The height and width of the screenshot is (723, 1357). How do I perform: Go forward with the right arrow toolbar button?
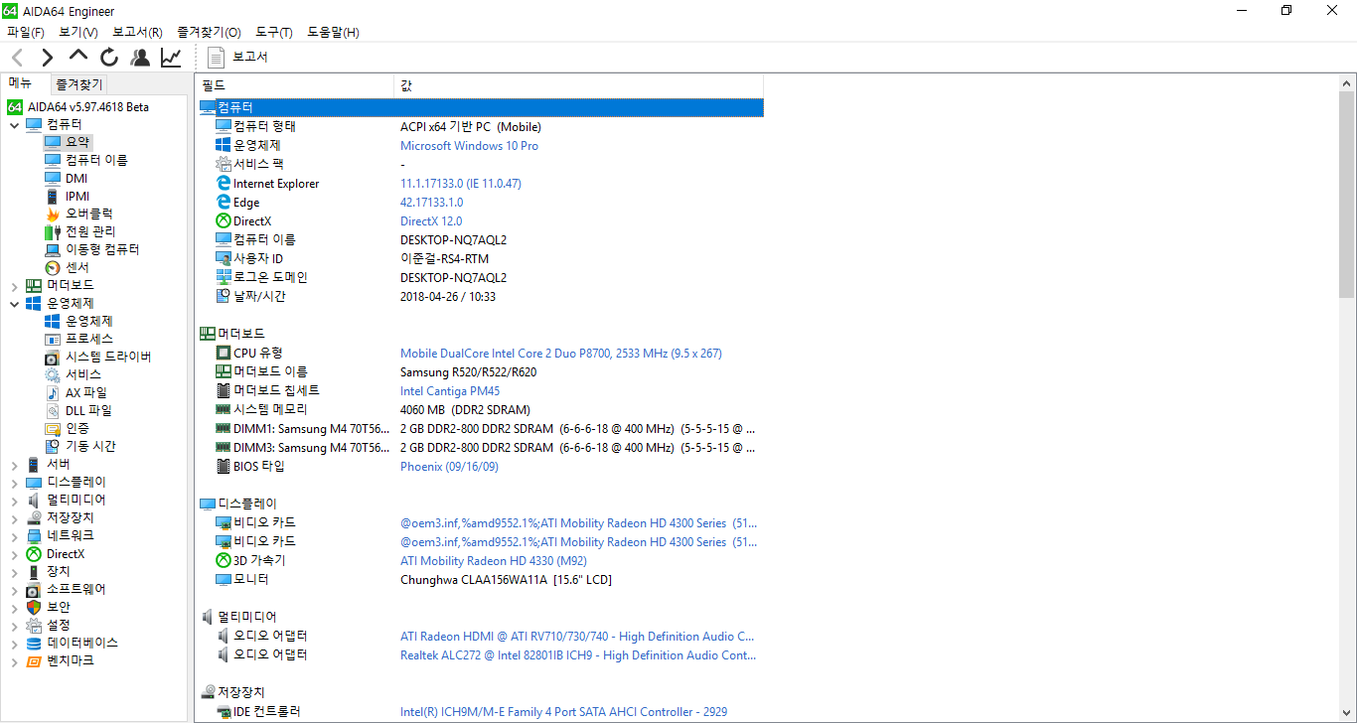point(47,58)
